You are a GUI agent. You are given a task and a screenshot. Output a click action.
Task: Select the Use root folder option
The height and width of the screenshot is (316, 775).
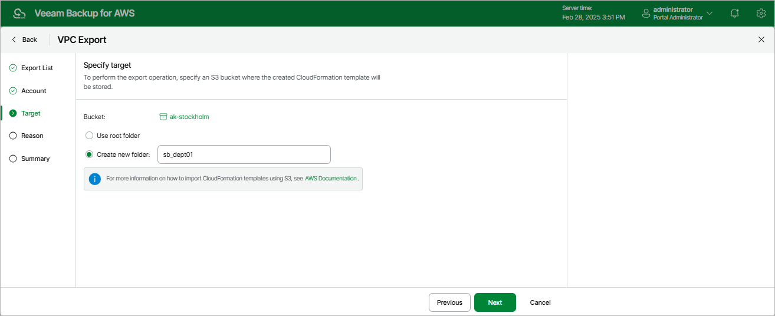(x=90, y=136)
